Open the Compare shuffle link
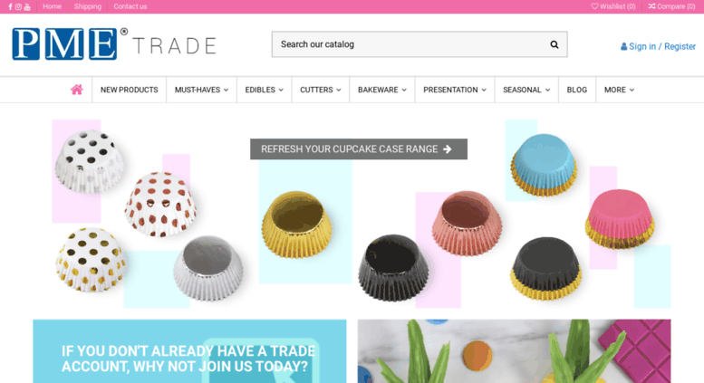Image resolution: width=704 pixels, height=383 pixels. (671, 6)
